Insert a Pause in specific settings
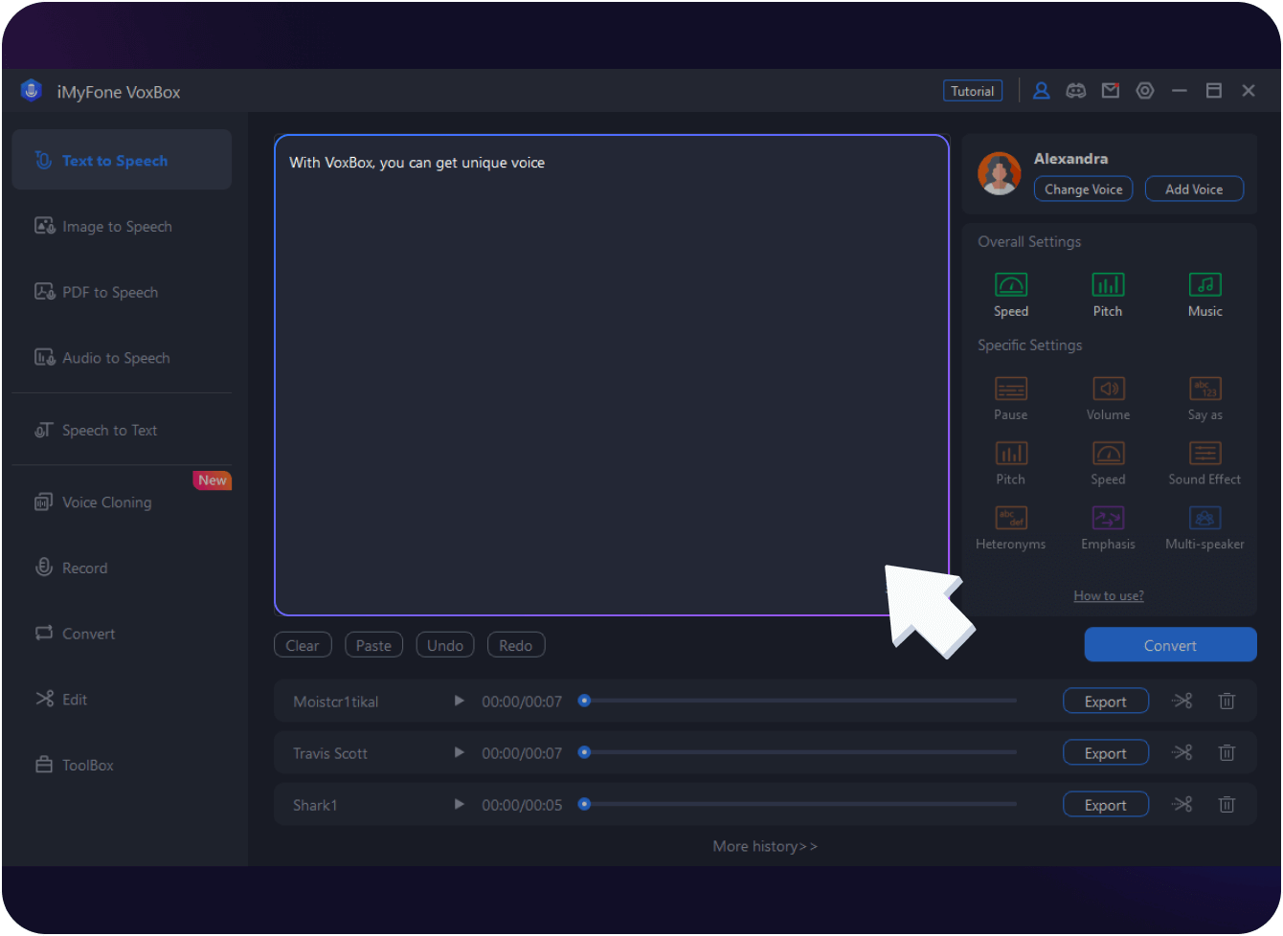1283x936 pixels. (x=1011, y=398)
